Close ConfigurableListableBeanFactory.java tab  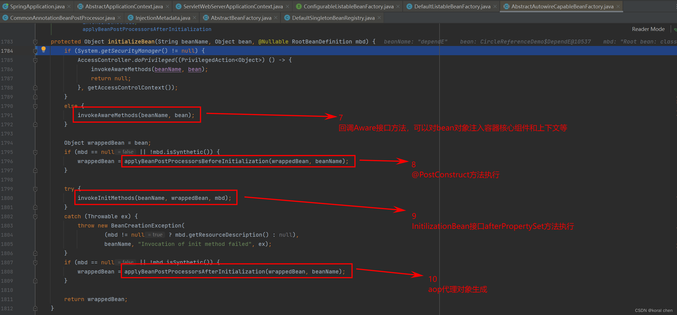click(x=398, y=6)
